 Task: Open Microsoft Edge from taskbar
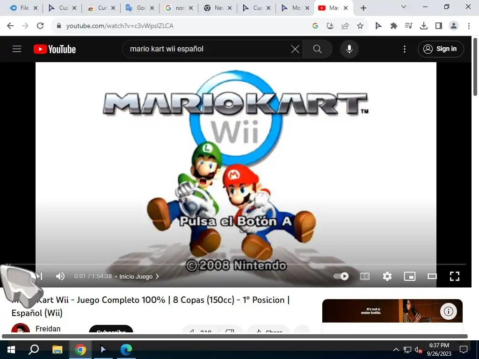126,350
